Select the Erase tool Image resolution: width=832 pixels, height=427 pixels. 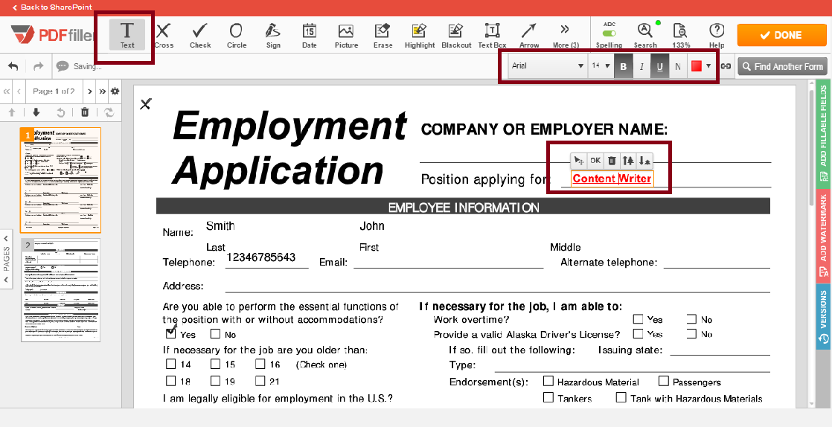pyautogui.click(x=383, y=35)
